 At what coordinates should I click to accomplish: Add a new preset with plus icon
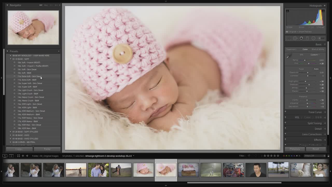click(x=59, y=51)
